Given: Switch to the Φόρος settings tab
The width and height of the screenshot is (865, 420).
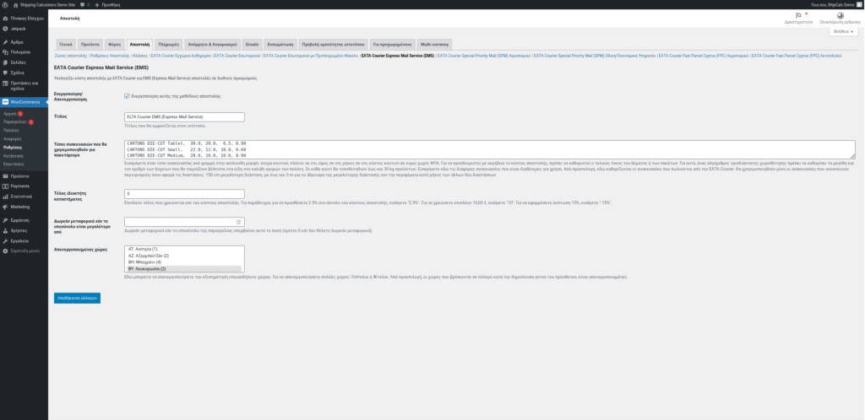Looking at the screenshot, I should coord(114,44).
